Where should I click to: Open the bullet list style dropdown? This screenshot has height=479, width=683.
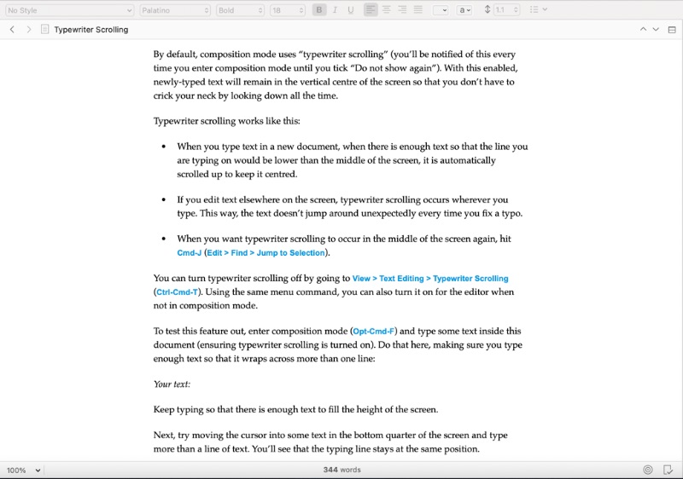[539, 9]
